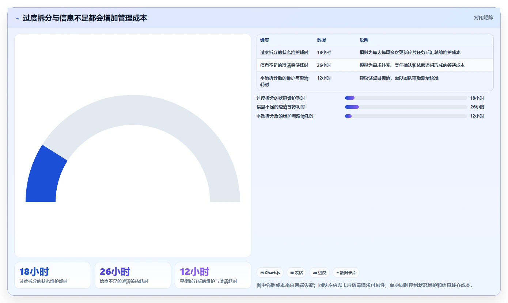Click the progress bar for 过度拆分的状态维护耗时
Image resolution: width=508 pixels, height=303 pixels.
click(x=406, y=98)
